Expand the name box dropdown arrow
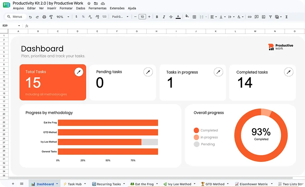This screenshot has width=305, height=187. pos(19,26)
